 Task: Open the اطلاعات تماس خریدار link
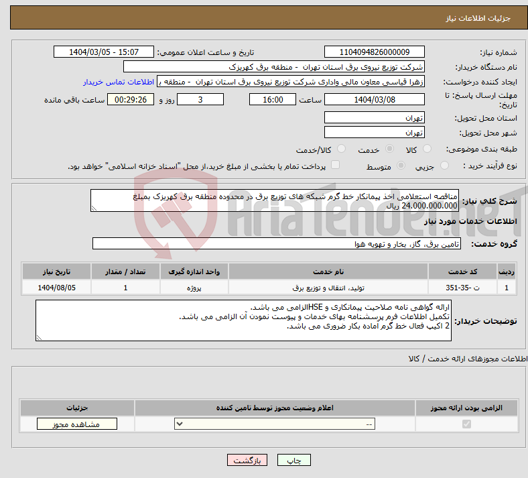tap(119, 82)
